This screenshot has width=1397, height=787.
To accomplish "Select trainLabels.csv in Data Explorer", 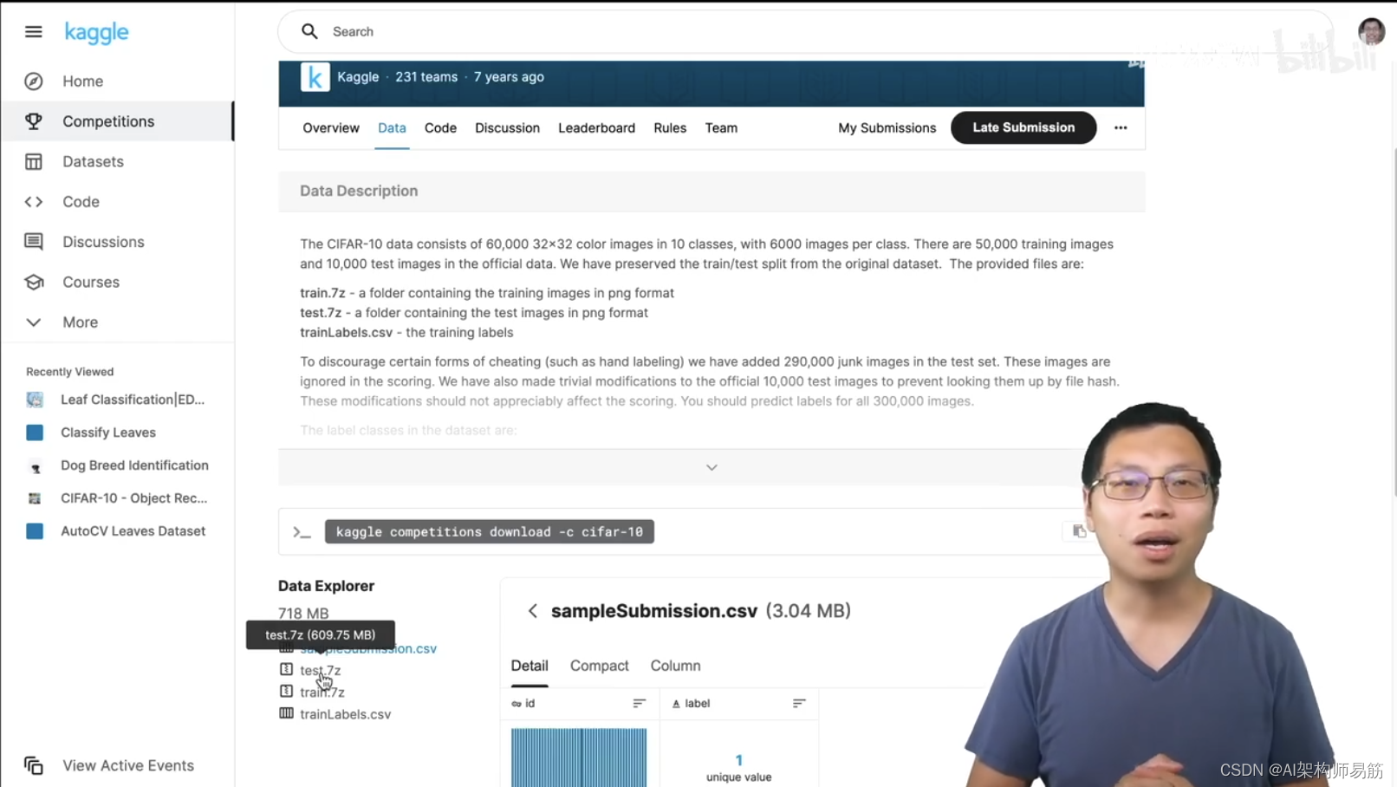I will (x=345, y=714).
